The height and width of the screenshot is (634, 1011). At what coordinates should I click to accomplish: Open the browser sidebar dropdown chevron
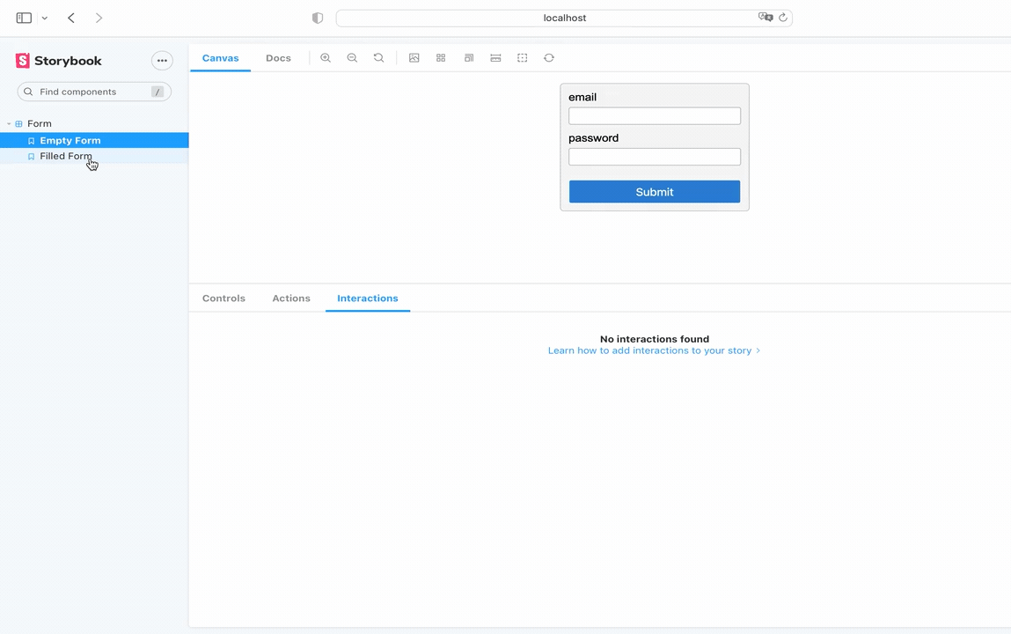[x=44, y=18]
